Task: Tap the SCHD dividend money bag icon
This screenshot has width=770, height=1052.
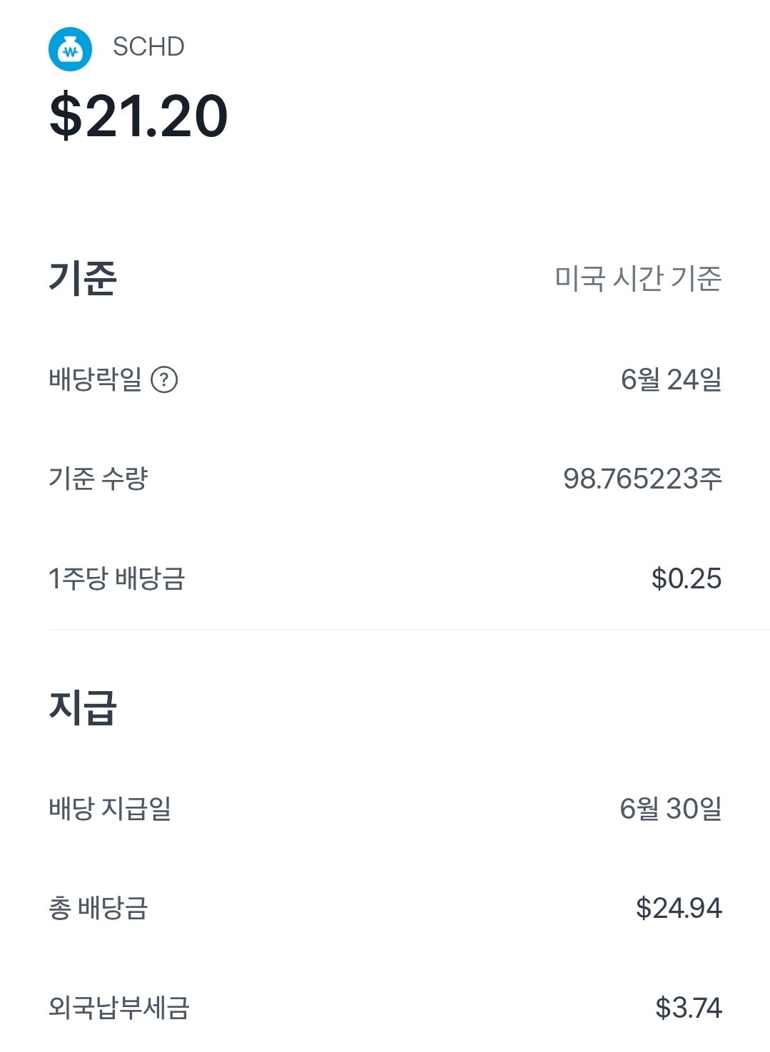Action: pyautogui.click(x=70, y=49)
